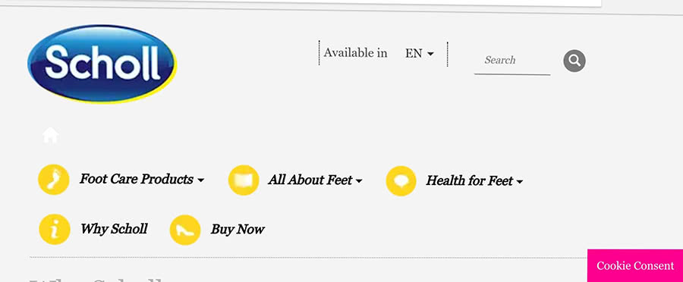Open the Buy Now page
This screenshot has height=282, width=683.
238,230
